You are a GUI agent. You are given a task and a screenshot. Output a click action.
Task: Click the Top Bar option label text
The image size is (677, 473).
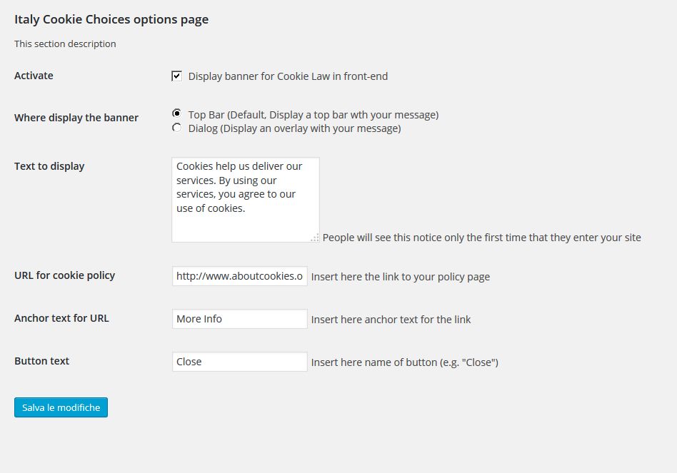313,114
